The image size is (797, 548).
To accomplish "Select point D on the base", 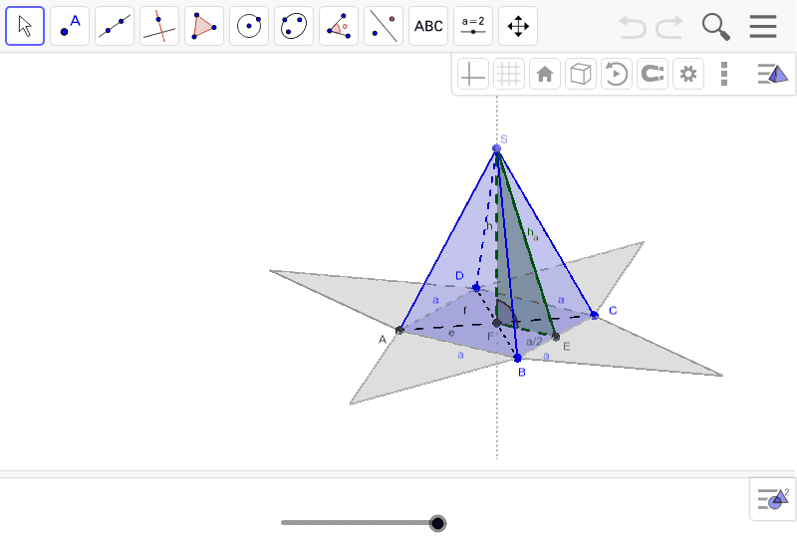I will coord(476,288).
